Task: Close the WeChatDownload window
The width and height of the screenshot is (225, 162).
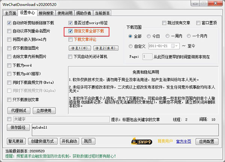Action: pyautogui.click(x=215, y=3)
